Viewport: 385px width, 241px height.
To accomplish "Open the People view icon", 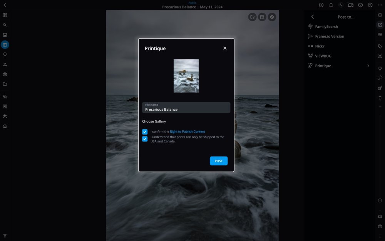I will pyautogui.click(x=5, y=64).
